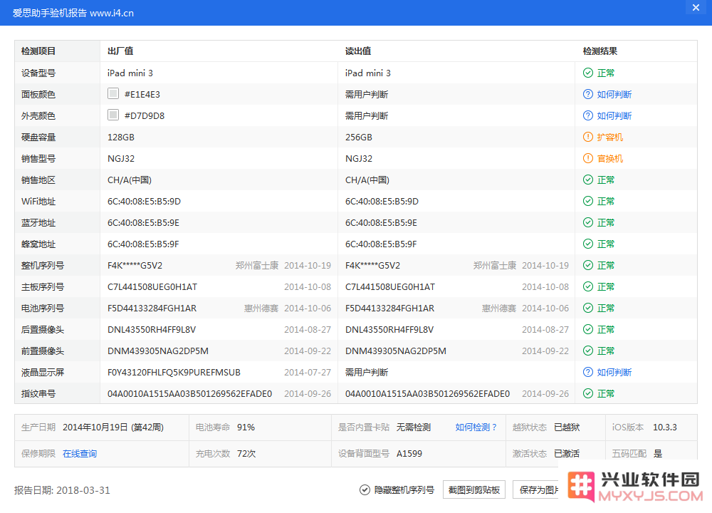Open 如何判断 link for 液晶显示屏
This screenshot has height=513, width=712.
pyautogui.click(x=614, y=372)
